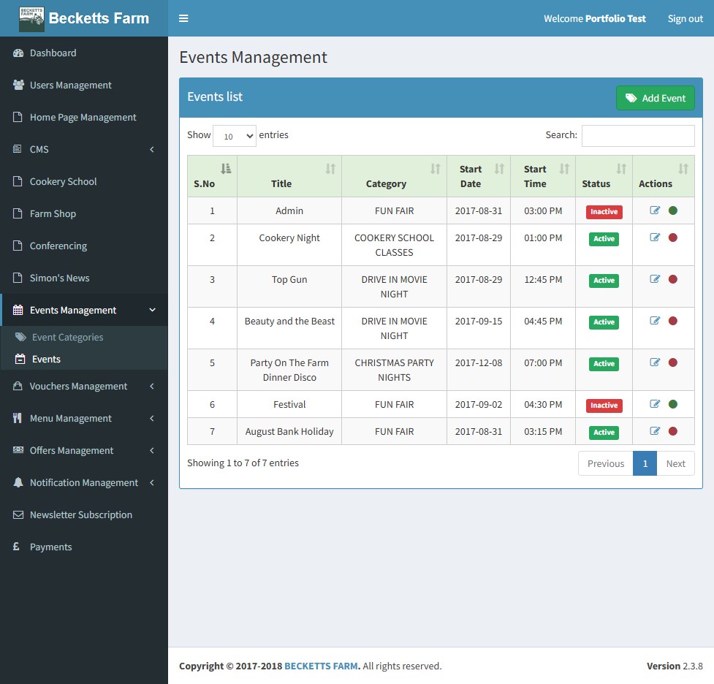Click the Add Event button
This screenshot has width=714, height=684.
pyautogui.click(x=656, y=98)
